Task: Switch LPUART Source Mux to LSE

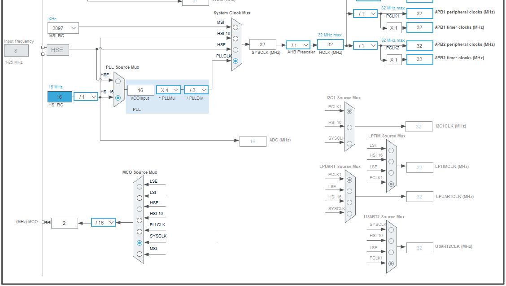Action: coord(349,191)
